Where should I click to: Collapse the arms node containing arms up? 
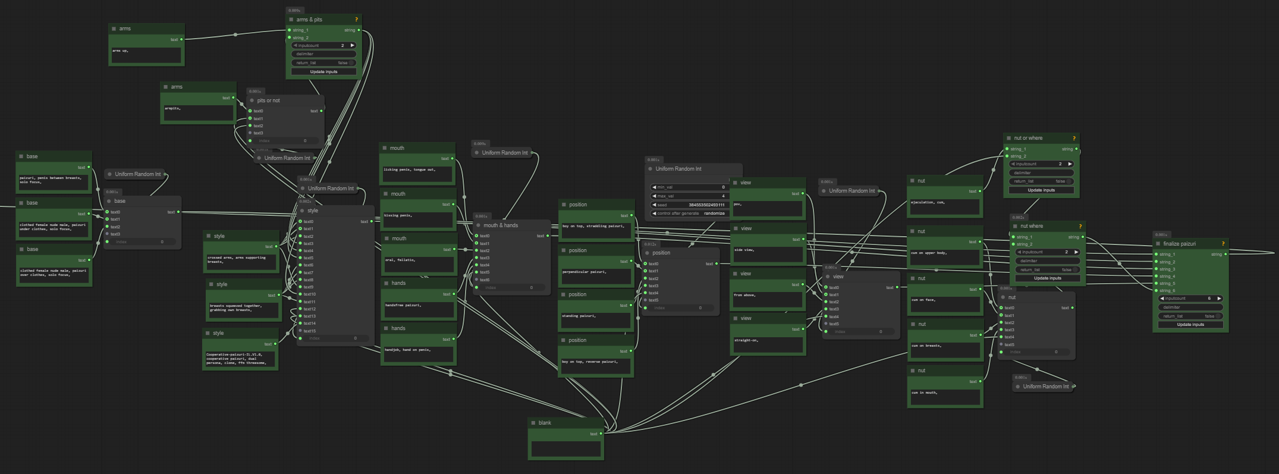114,29
